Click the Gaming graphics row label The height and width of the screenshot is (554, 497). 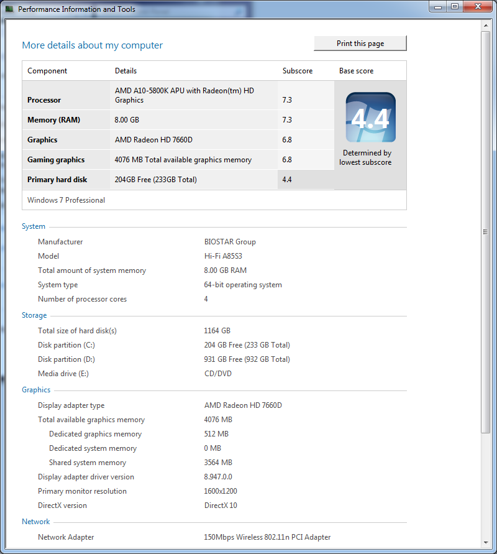pos(56,160)
